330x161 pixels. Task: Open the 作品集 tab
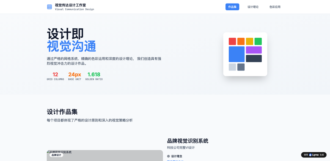(x=232, y=7)
